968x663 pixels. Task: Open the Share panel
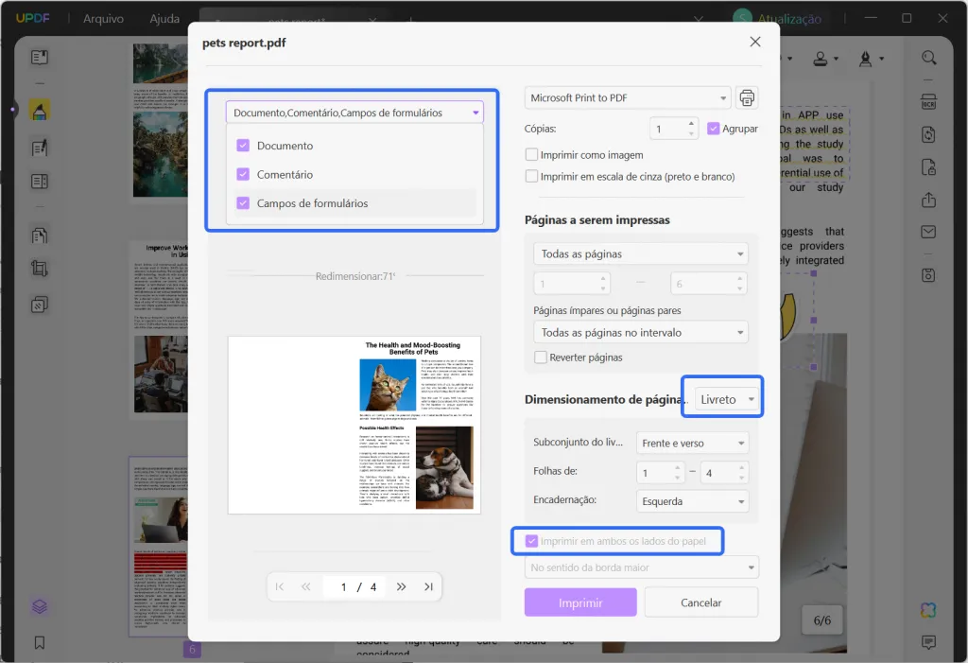pos(927,200)
